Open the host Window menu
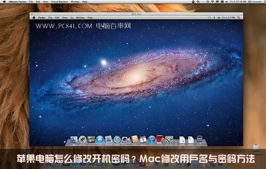 coord(75,2)
